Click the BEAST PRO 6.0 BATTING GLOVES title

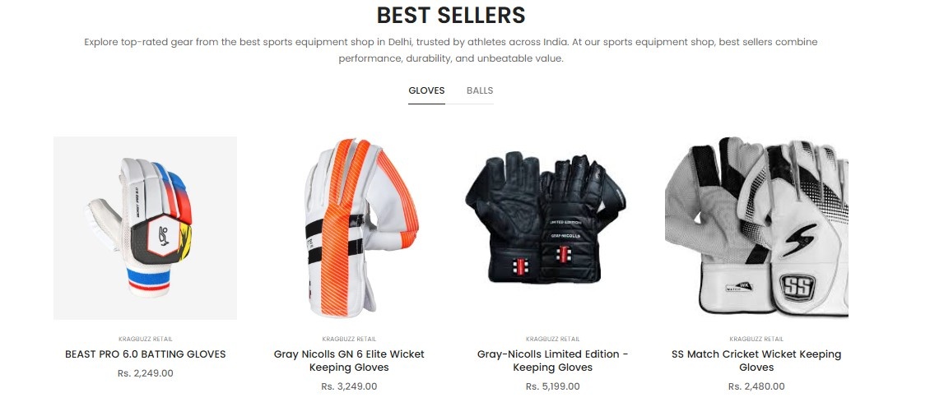point(146,354)
